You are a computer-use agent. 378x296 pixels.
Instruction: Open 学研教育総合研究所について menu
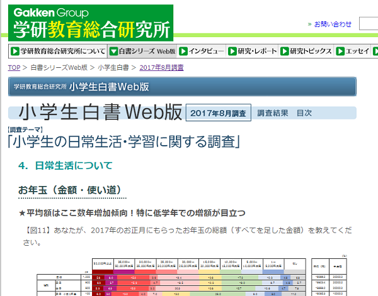coord(58,51)
